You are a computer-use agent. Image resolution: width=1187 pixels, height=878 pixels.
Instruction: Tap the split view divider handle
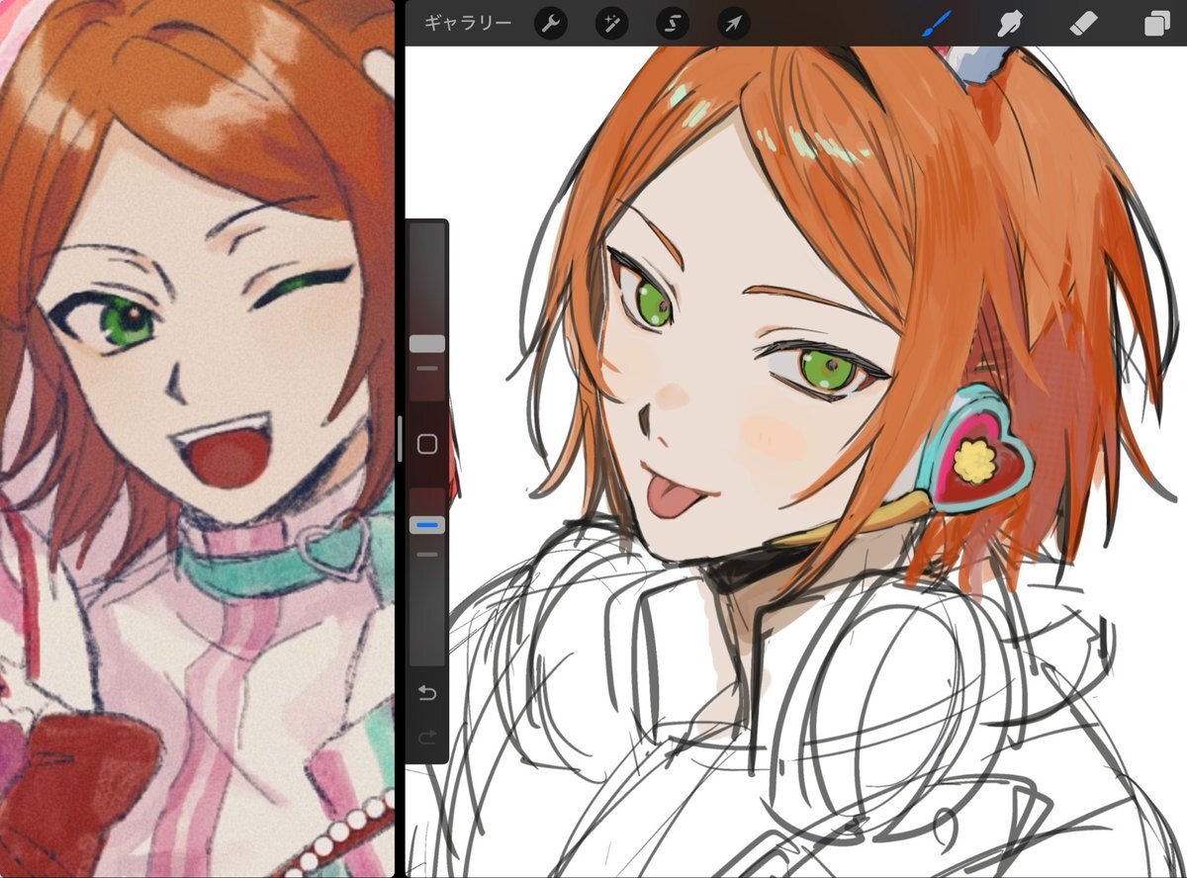400,439
